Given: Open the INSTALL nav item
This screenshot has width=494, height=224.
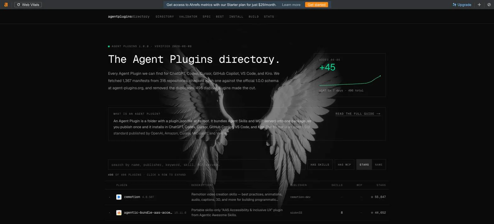Looking at the screenshot, I should tap(236, 17).
